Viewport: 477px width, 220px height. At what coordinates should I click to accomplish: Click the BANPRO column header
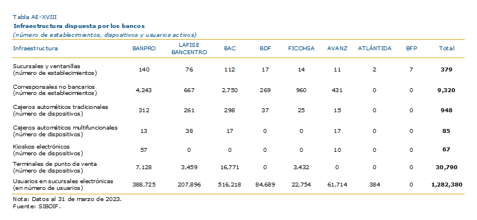(x=144, y=49)
